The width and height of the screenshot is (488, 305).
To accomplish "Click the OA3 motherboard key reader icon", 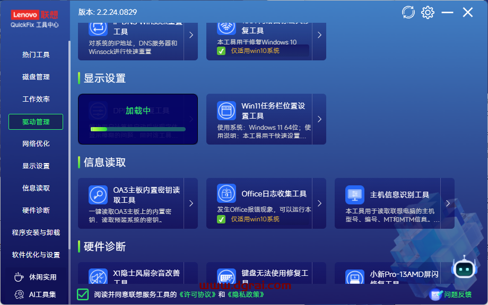I will [98, 195].
